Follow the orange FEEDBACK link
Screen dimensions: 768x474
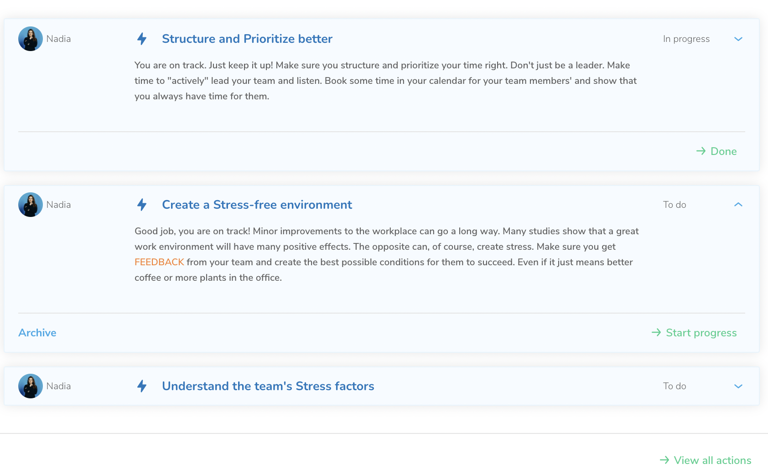click(159, 262)
